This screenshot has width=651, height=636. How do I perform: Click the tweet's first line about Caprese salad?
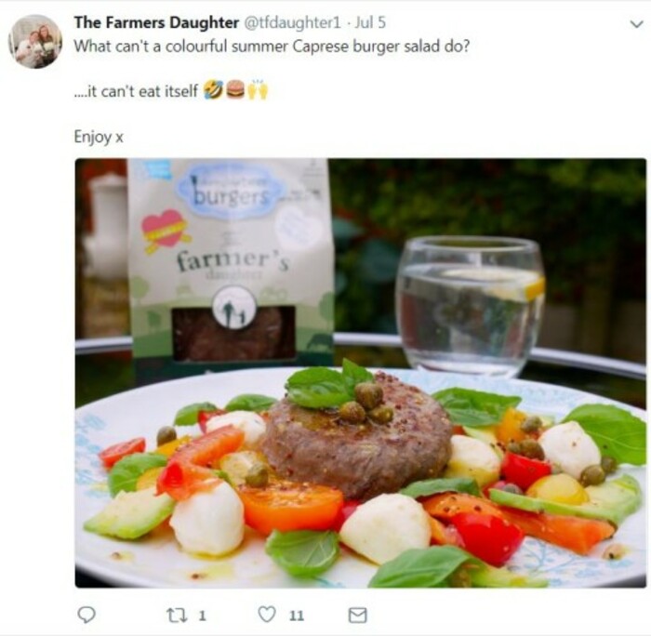coord(272,46)
